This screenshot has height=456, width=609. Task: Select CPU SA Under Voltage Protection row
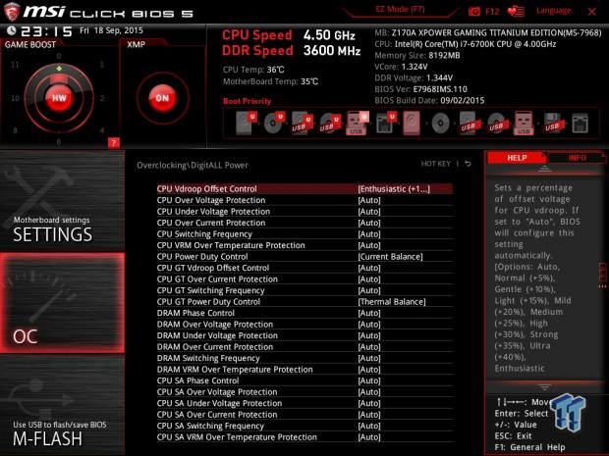pos(304,403)
